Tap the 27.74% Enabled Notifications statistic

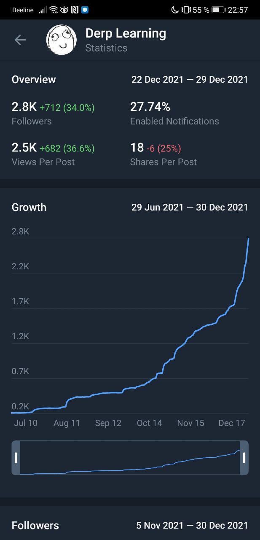tap(174, 113)
